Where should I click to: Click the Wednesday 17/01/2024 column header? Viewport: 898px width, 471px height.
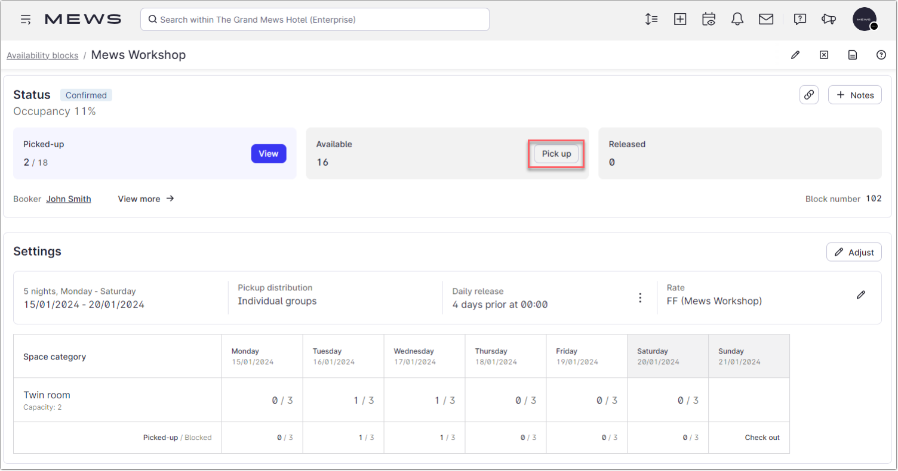pyautogui.click(x=425, y=356)
